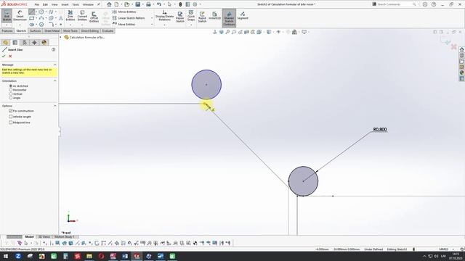Image resolution: width=465 pixels, height=261 pixels.
Task: Enable Midpoint line option
Action: coord(11,123)
